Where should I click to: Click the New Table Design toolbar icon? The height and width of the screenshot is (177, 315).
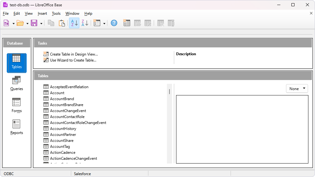tap(127, 23)
